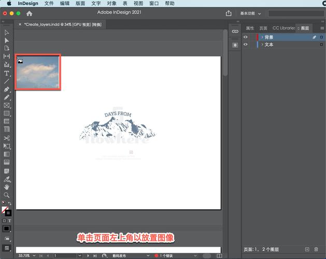Select the Scissors tool
The image size is (326, 259).
[7, 138]
